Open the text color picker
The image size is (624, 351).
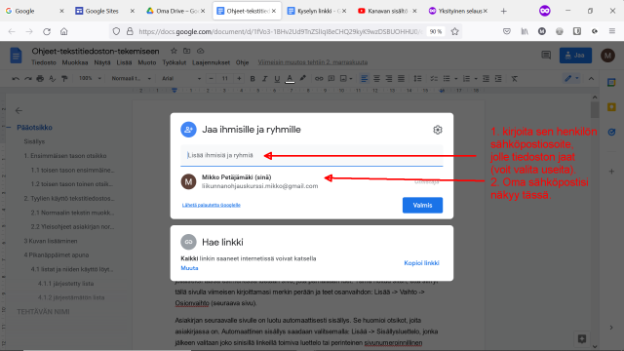(290, 79)
